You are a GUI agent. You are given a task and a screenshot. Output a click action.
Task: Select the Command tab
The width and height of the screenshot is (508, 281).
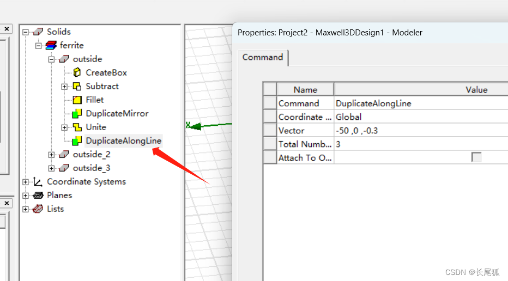[263, 57]
